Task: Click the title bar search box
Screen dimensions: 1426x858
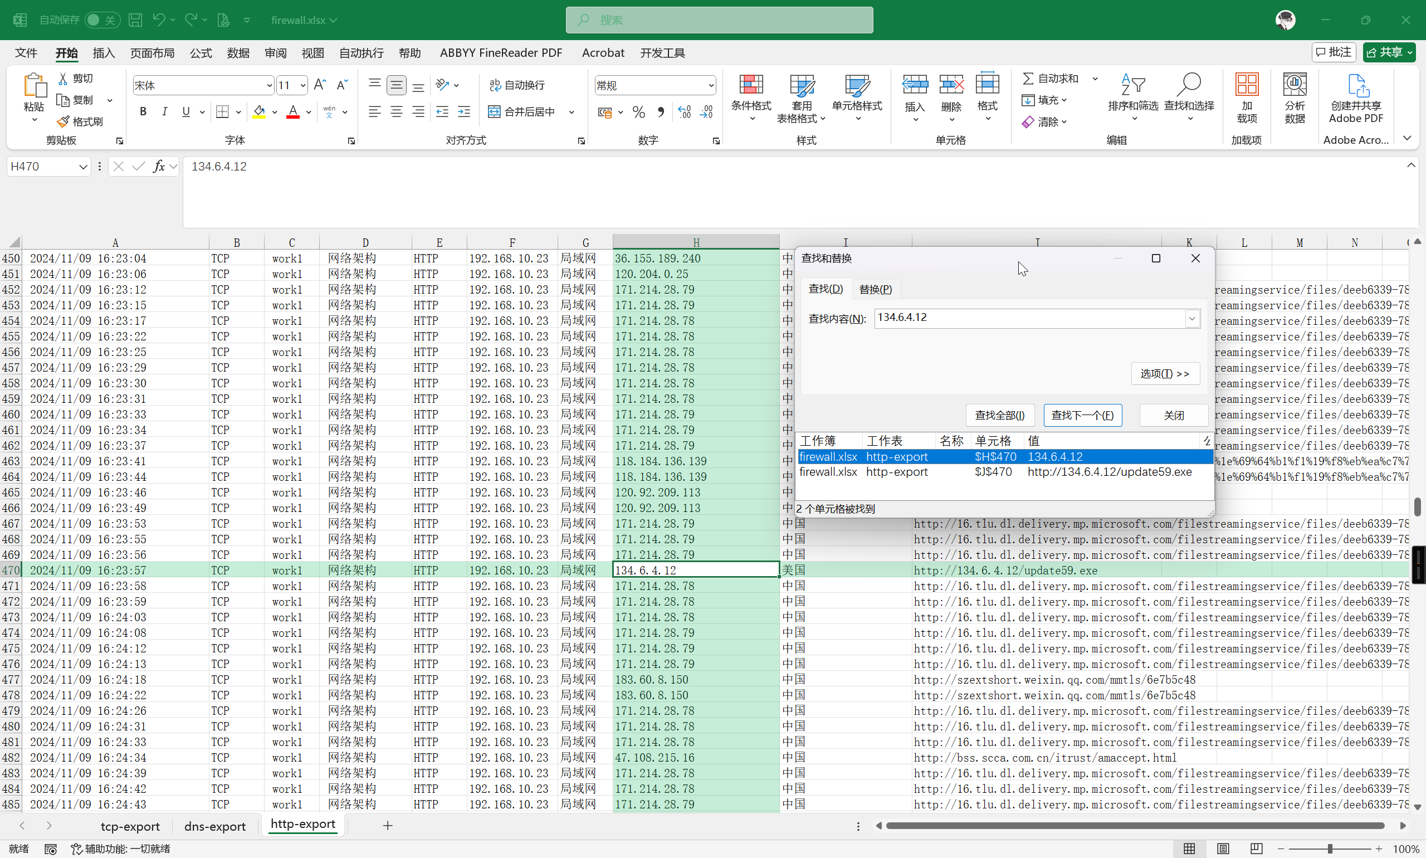Action: point(719,19)
